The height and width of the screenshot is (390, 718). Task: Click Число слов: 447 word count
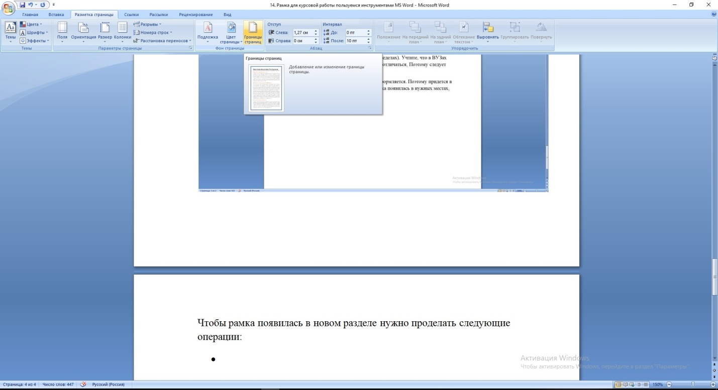coord(58,384)
